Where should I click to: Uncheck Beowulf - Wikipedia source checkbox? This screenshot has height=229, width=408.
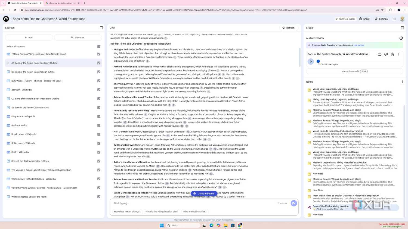99,90
